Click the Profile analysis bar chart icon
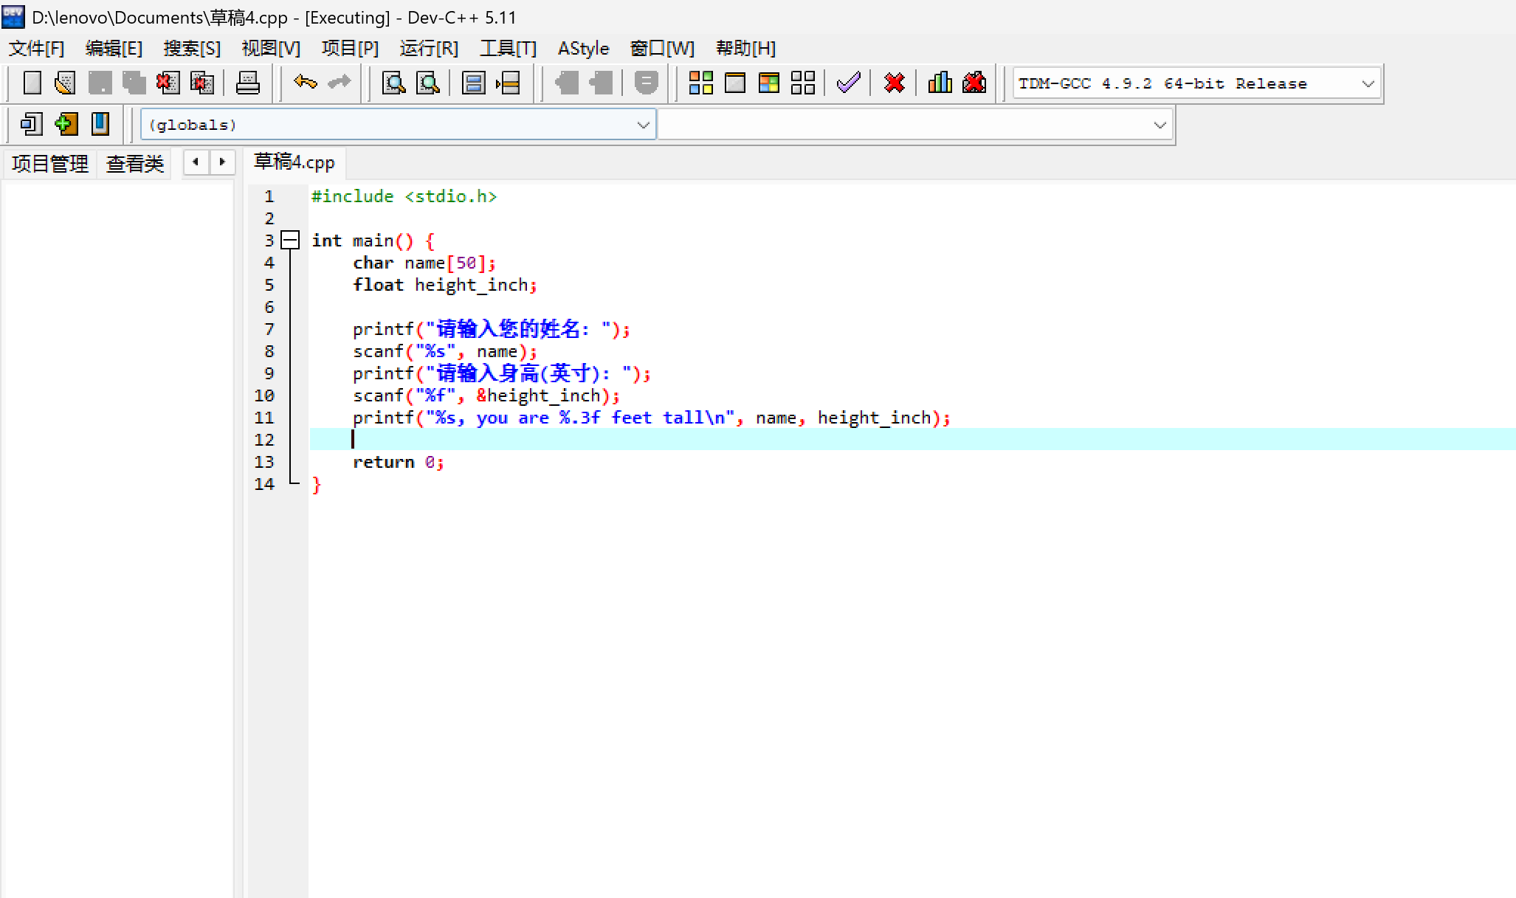Viewport: 1516px width, 898px height. 940,83
